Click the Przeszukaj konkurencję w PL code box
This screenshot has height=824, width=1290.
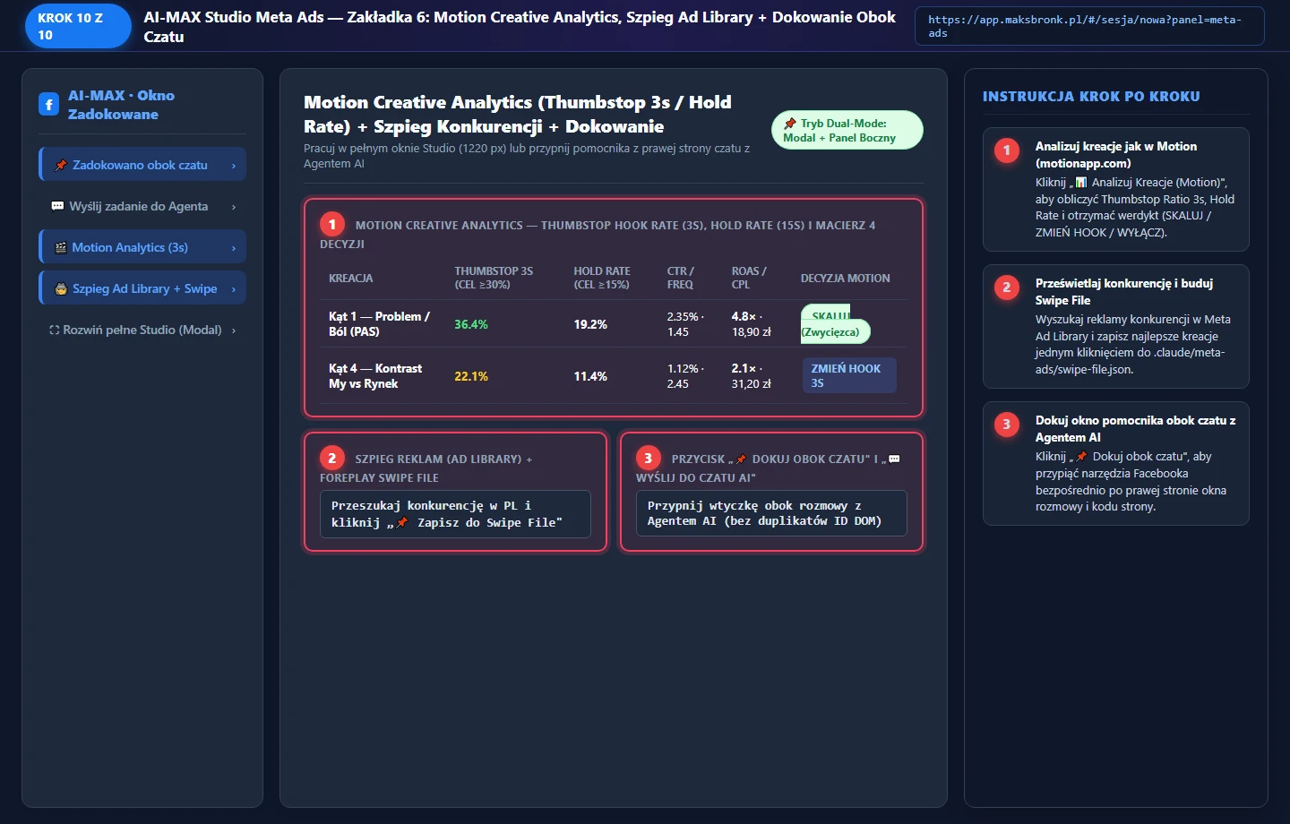pos(456,514)
